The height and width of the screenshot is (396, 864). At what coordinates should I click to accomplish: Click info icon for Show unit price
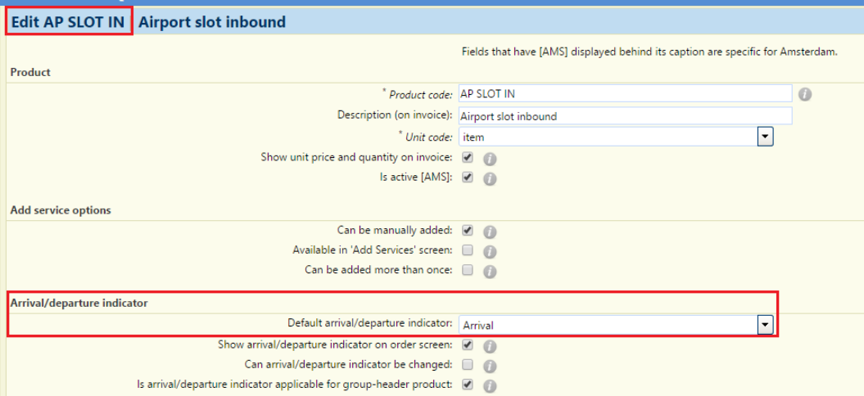point(490,159)
